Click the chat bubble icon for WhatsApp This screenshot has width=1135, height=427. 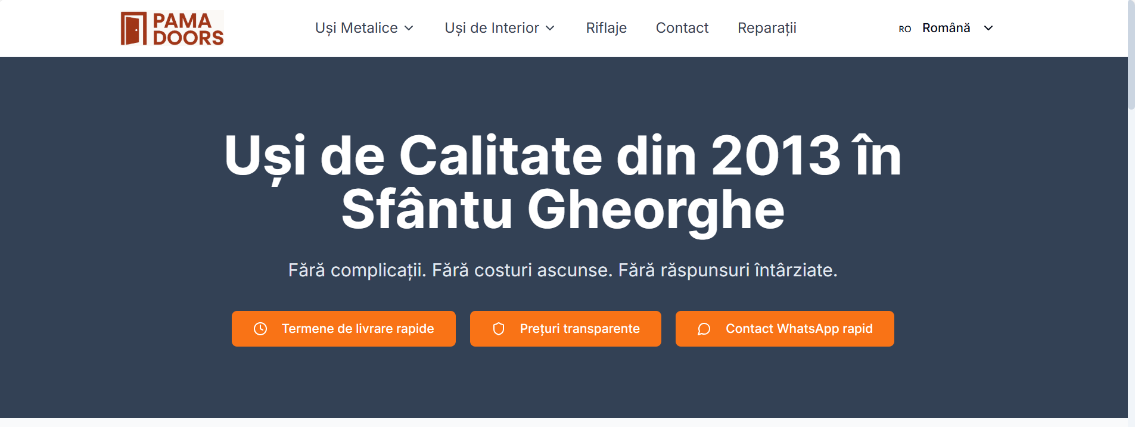(704, 329)
